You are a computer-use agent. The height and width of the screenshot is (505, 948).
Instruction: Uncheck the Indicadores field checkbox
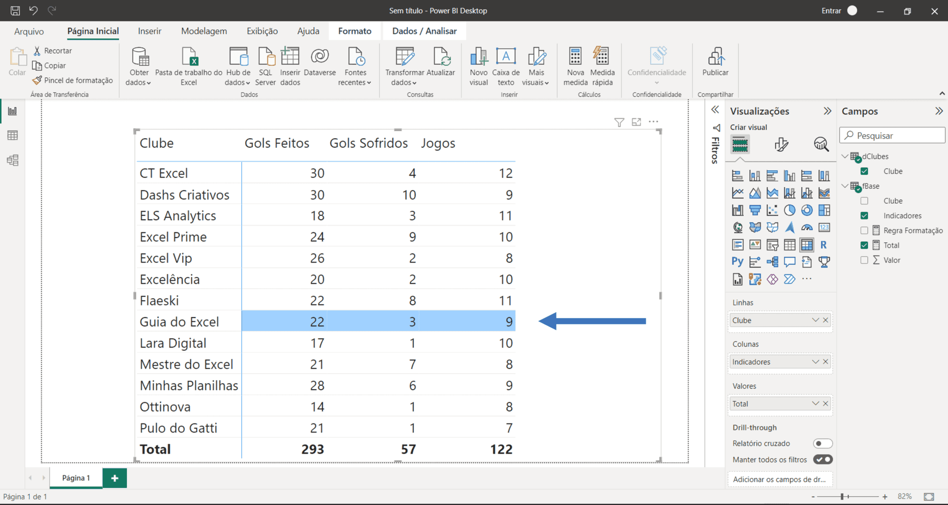click(864, 216)
